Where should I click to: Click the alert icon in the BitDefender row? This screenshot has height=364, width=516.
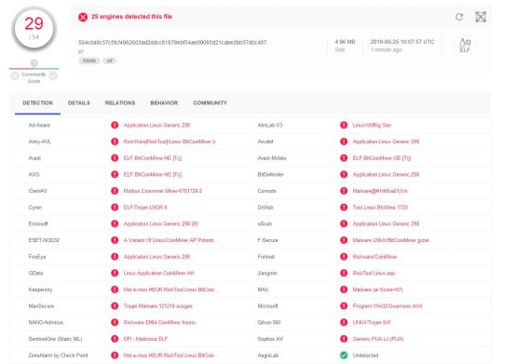coord(344,174)
